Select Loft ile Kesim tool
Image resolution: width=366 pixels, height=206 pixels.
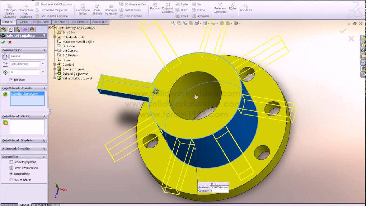point(130,10)
